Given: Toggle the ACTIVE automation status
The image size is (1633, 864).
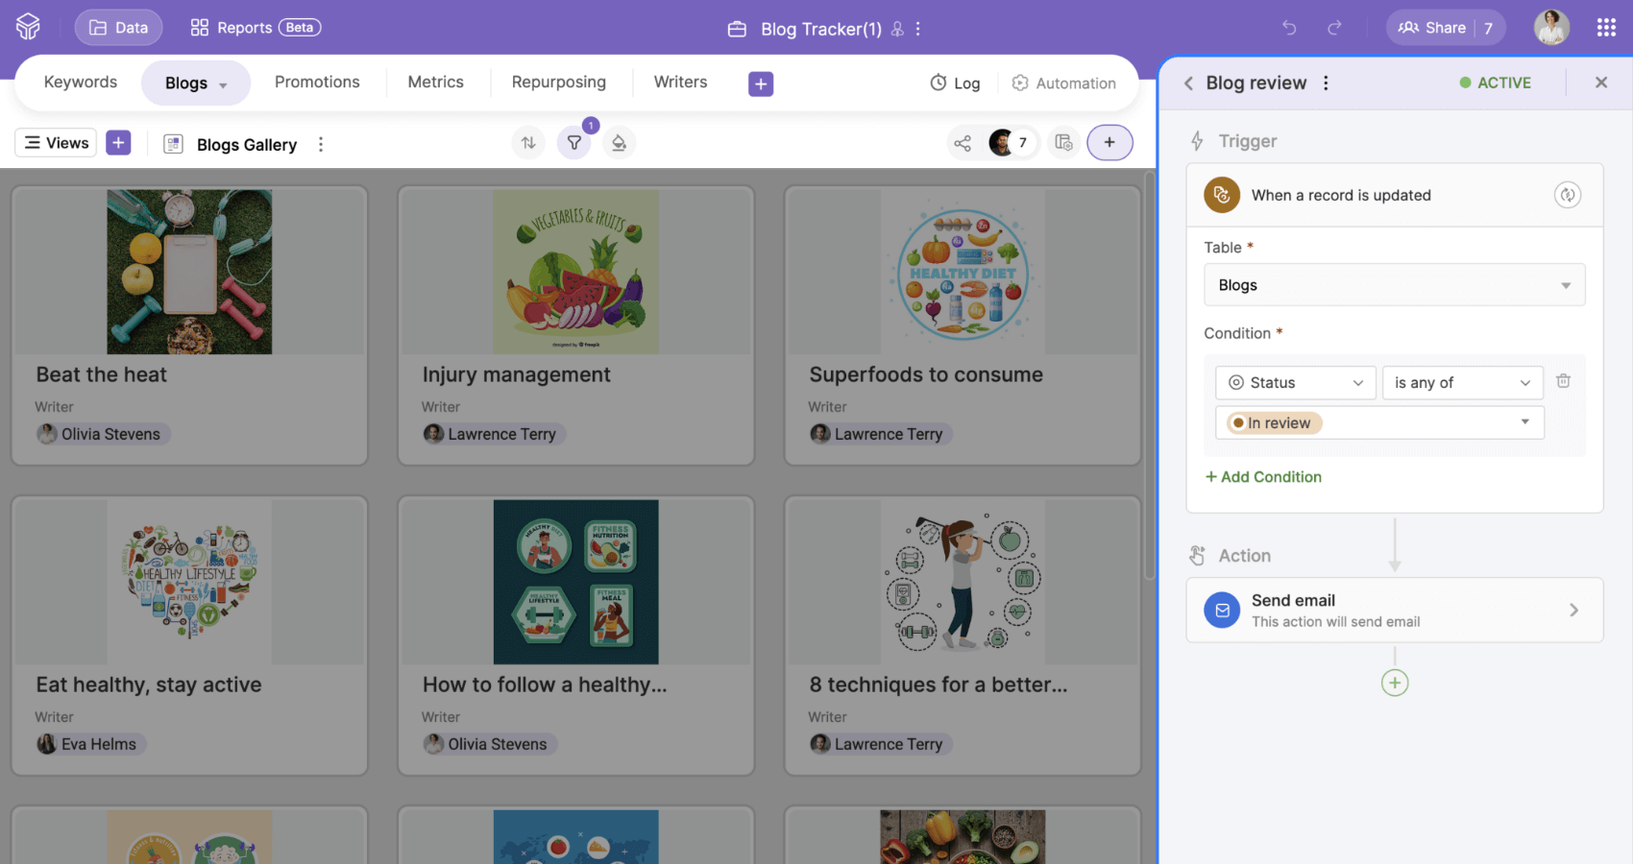Looking at the screenshot, I should pyautogui.click(x=1495, y=83).
